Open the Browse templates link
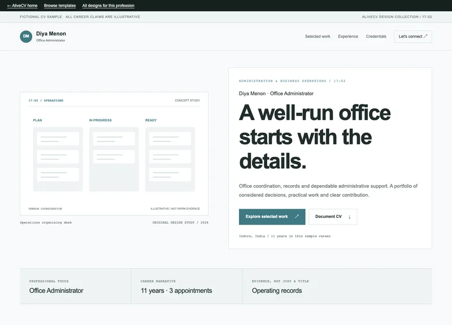 point(60,6)
